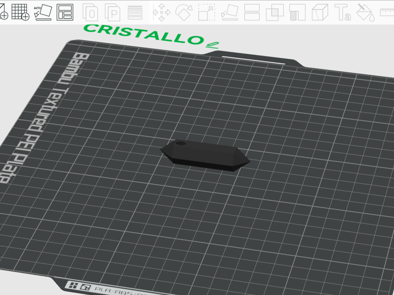Activate the Support Painting tool
Viewport: 394px width, 295px height.
coord(297,12)
